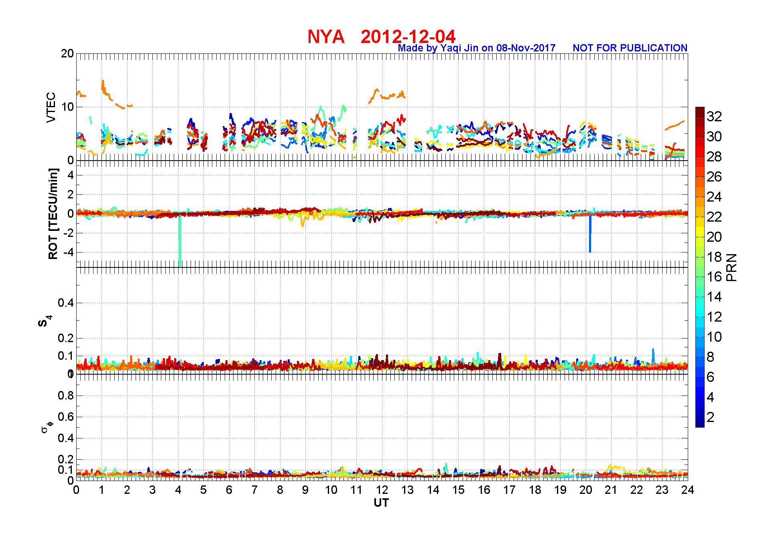Click the UT axis tick label 9
764x534 pixels.
point(305,490)
